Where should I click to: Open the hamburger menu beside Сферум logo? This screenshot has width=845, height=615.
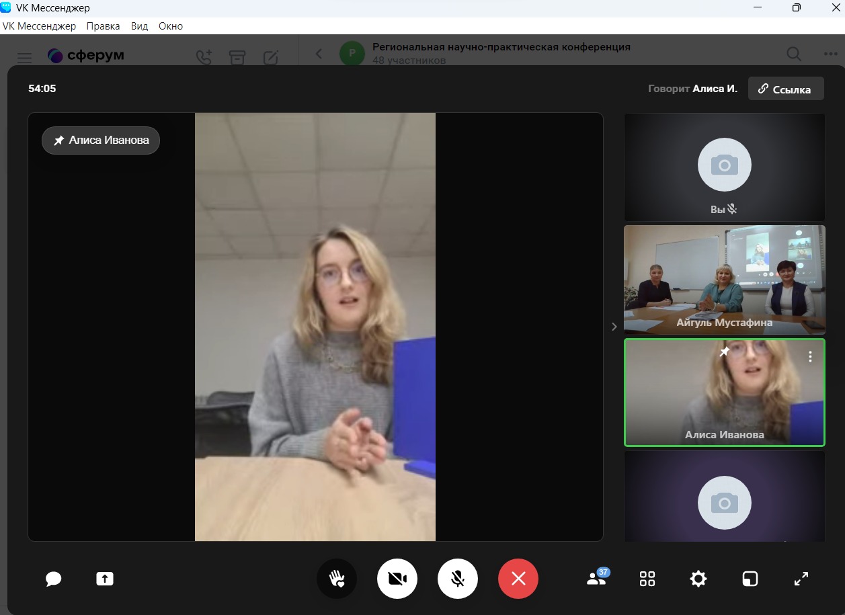[24, 58]
